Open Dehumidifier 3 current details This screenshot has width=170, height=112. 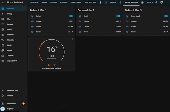[x=147, y=26]
